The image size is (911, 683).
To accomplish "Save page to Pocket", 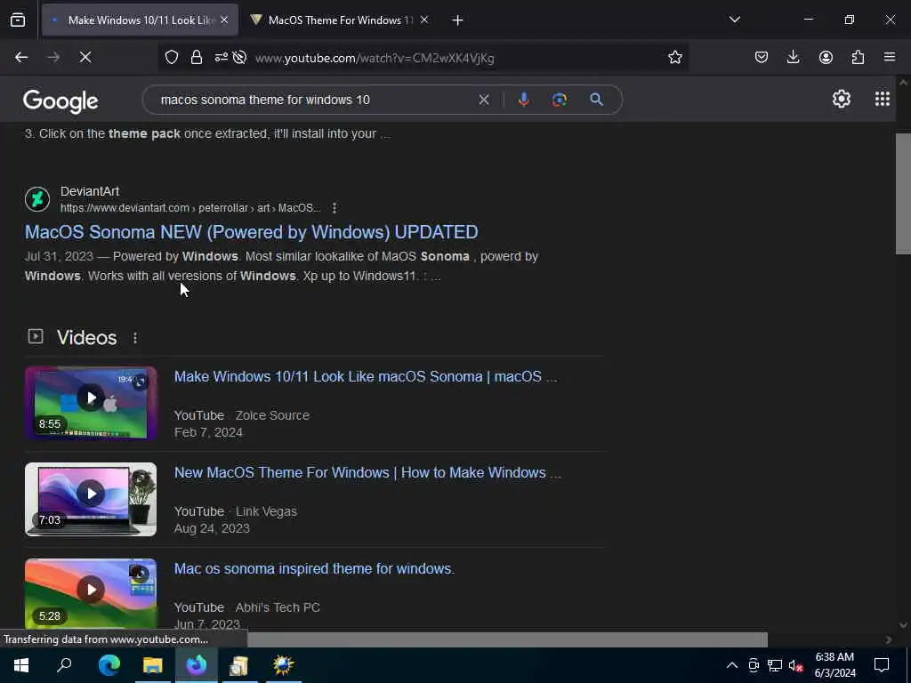I will click(x=762, y=57).
